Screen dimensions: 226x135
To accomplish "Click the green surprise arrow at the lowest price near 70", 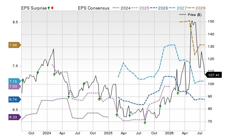I will coord(145,123).
